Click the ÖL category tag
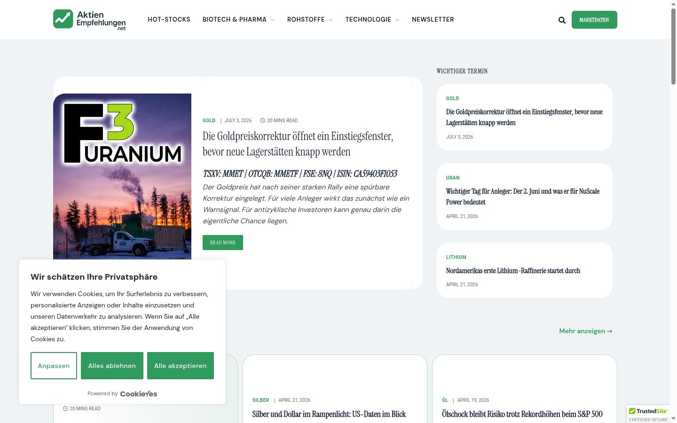677x423 pixels. coord(445,400)
